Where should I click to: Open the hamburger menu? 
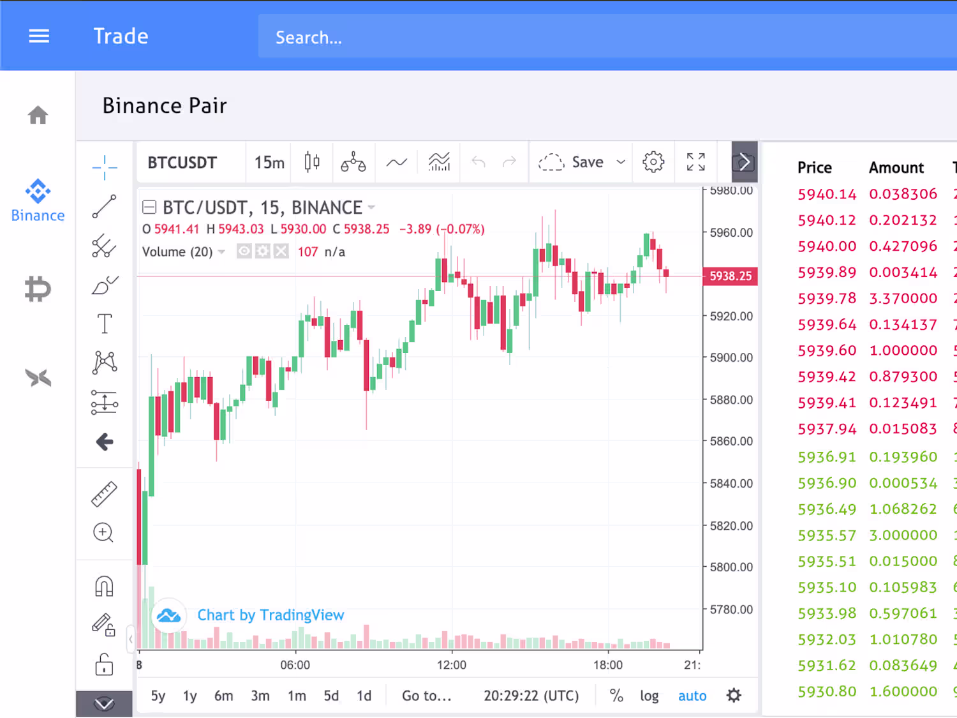point(39,36)
